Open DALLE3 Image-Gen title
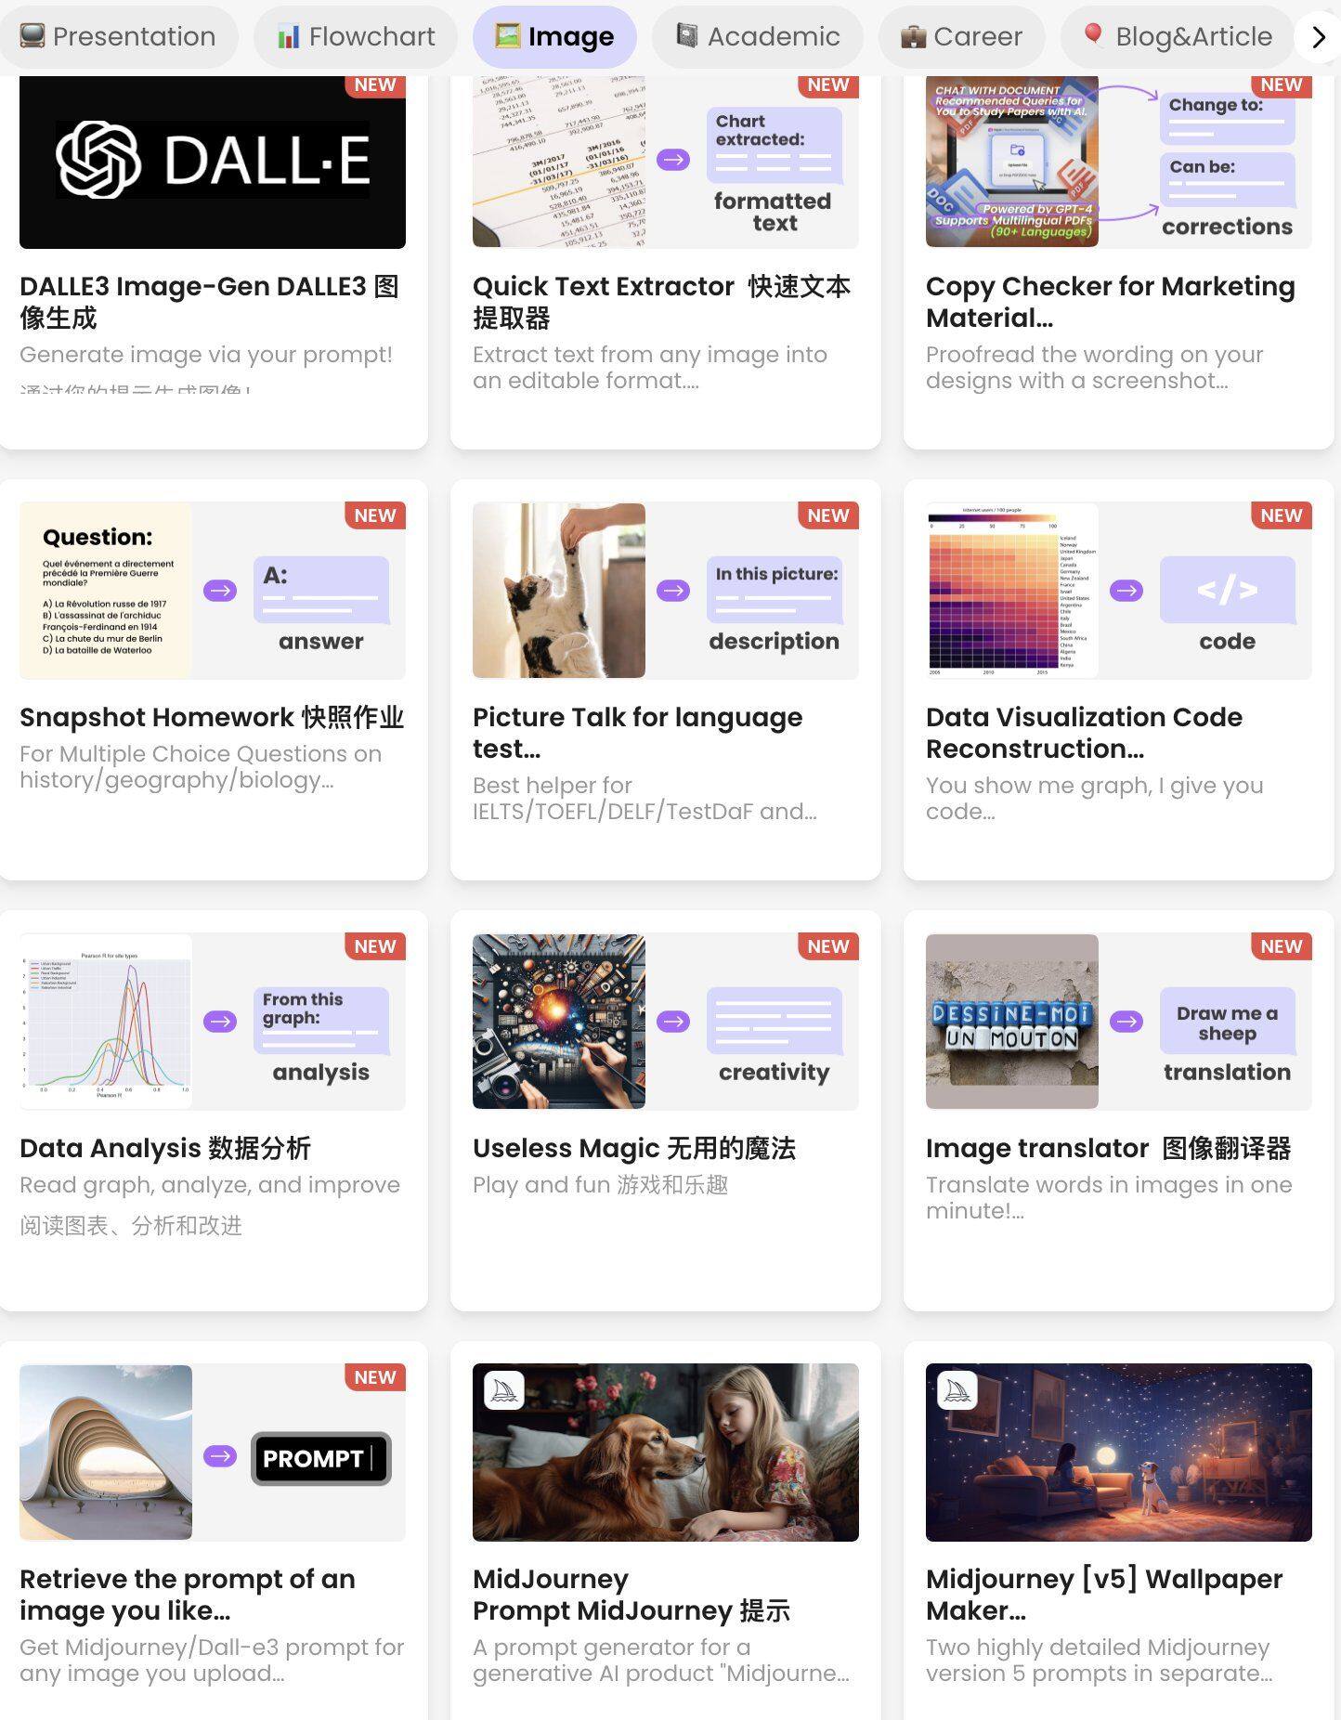 [210, 302]
